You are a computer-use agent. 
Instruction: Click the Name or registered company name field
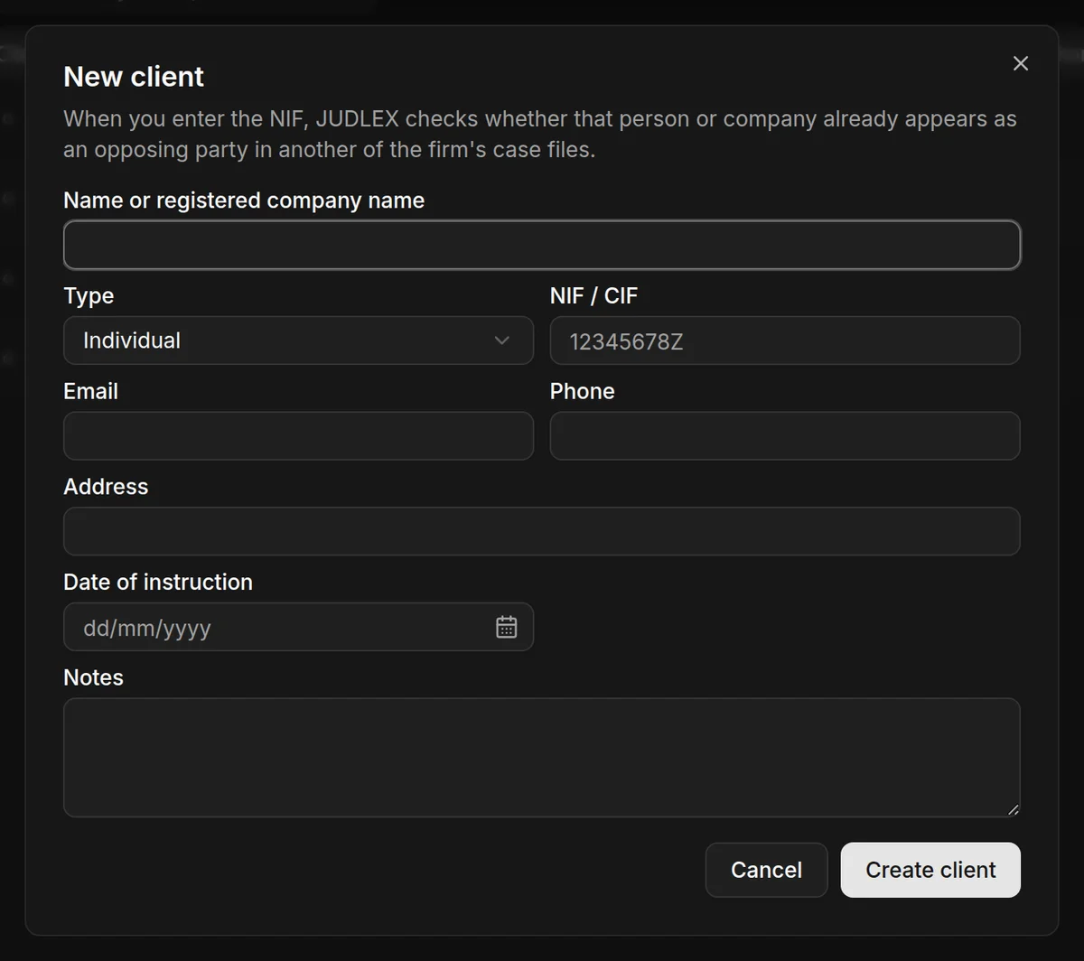click(542, 245)
